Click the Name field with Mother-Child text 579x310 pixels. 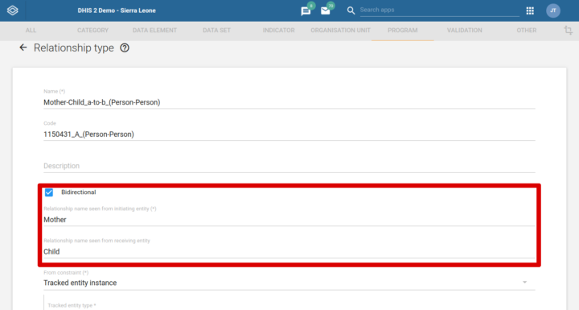coord(289,102)
